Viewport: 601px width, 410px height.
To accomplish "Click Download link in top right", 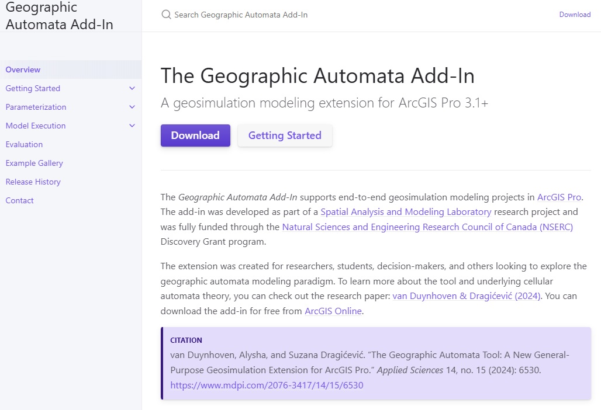I will [575, 15].
